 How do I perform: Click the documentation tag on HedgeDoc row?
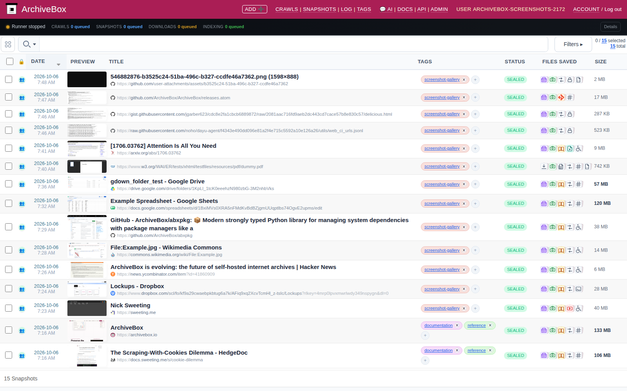[x=438, y=350]
